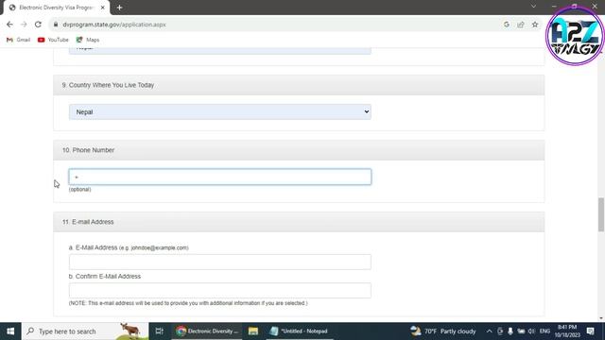Click the Phone Number input field
605x340 pixels.
click(220, 177)
